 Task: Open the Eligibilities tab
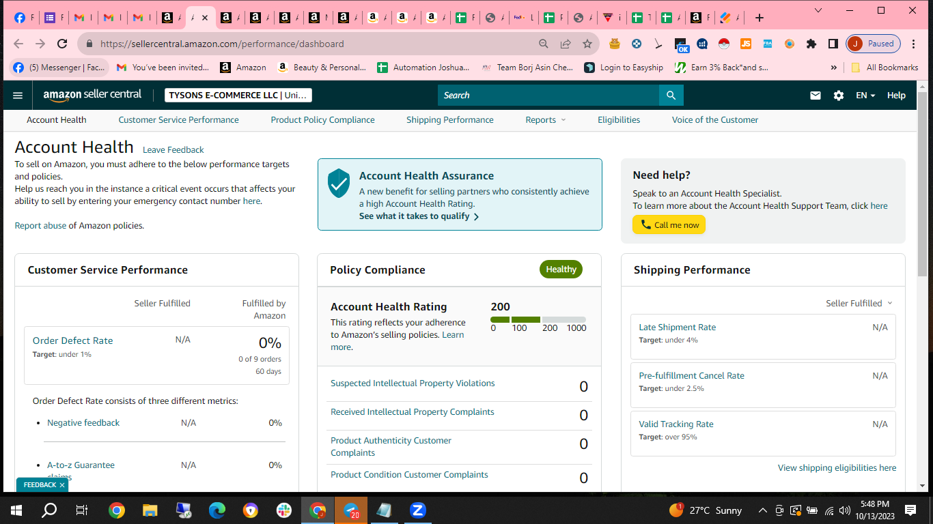pos(619,120)
